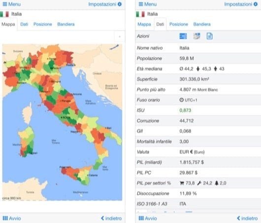Viewport: 261px width, 223px height.
Task: Click the Nome nativo row label
Action: tap(150, 48)
